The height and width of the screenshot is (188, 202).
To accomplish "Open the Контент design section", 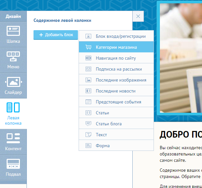I will click(13, 142).
